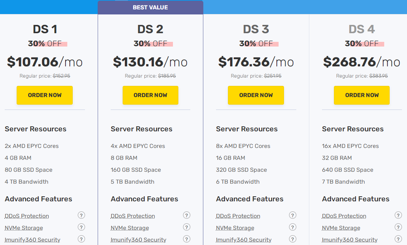This screenshot has height=245, width=407.
Task: Click NVMe Storage link in DS 2
Action: (130, 228)
